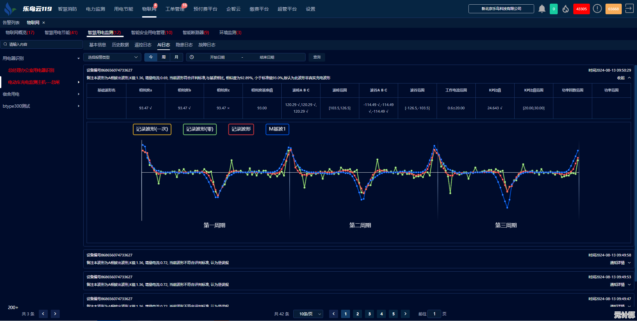Collapse first log entry via 收起
This screenshot has width=637, height=321.
pos(624,78)
